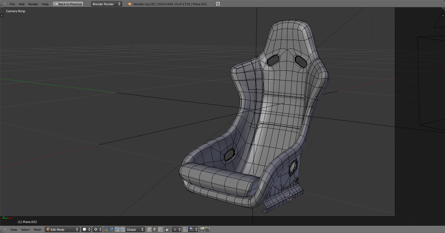Image resolution: width=445 pixels, height=233 pixels.
Task: Open the Blender Render engine dropdown
Action: [x=107, y=4]
